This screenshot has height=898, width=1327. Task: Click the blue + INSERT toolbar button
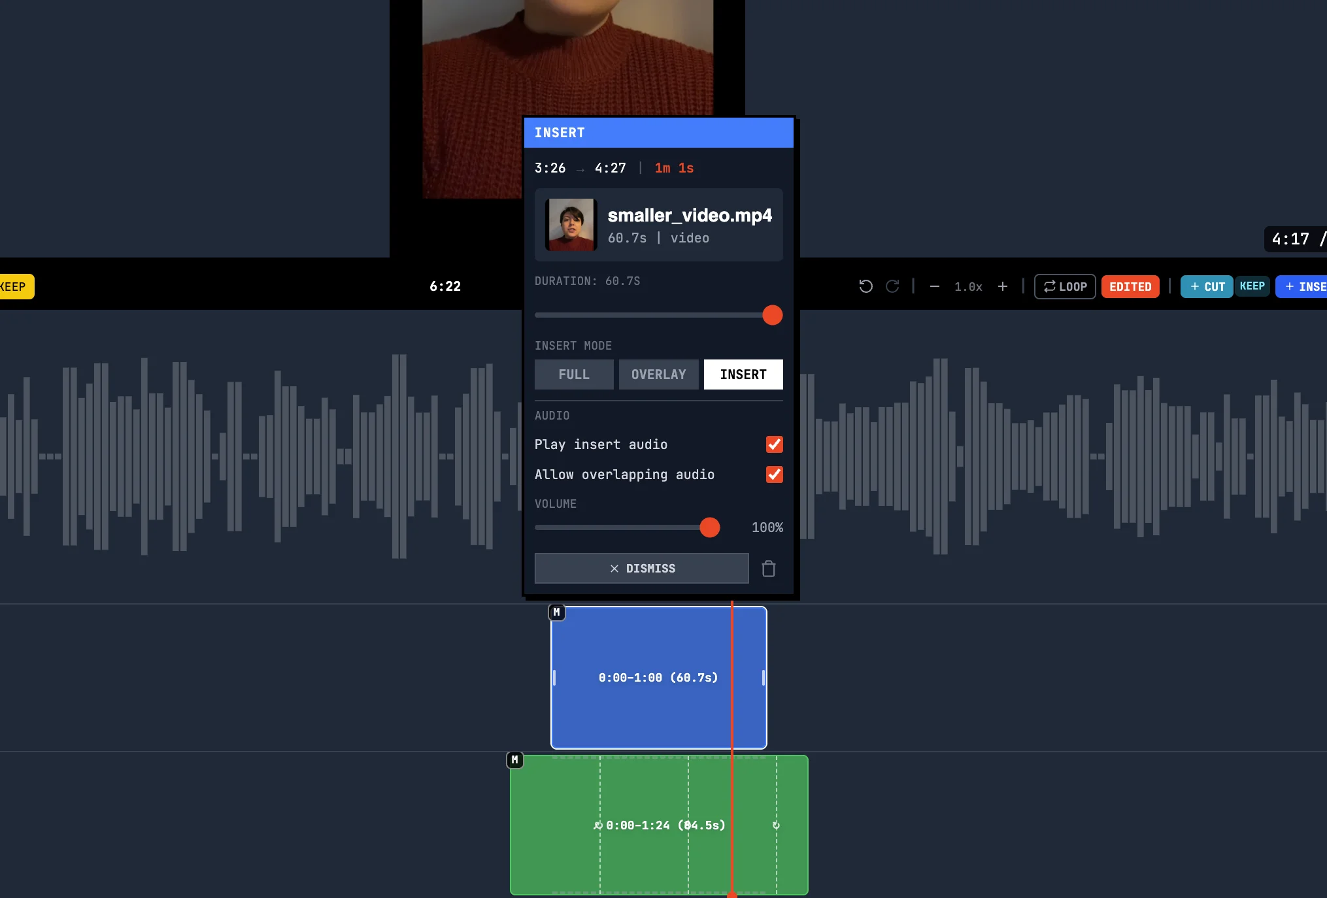coord(1302,286)
